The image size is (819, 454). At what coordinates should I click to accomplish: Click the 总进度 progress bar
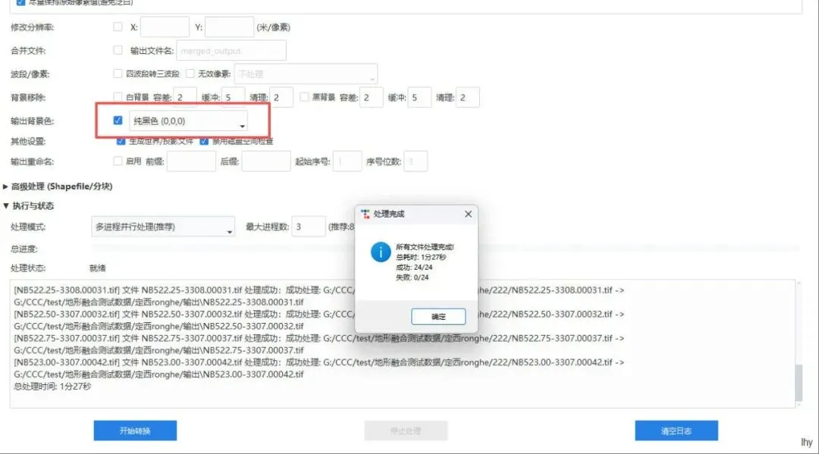click(x=445, y=249)
